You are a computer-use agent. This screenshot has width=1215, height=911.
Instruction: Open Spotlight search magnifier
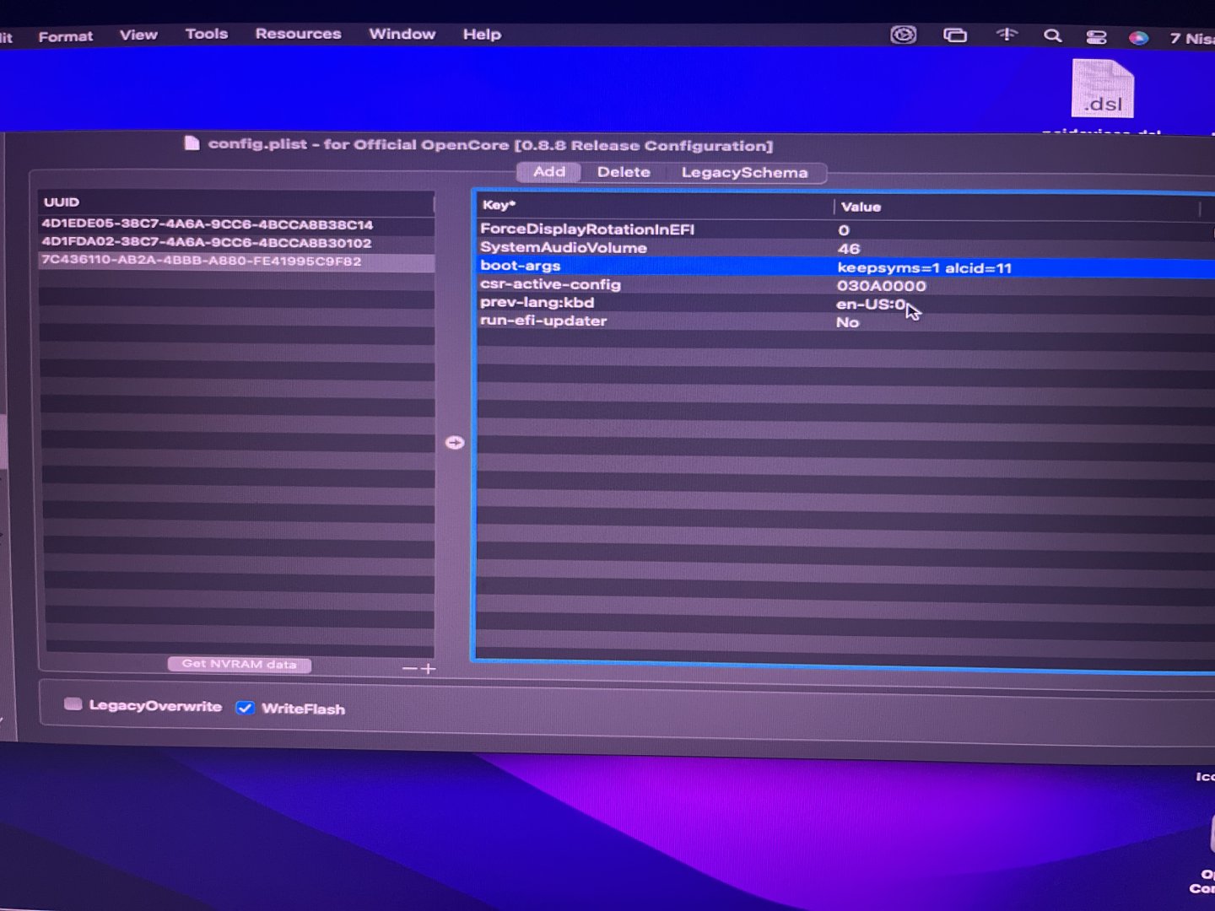[1052, 35]
